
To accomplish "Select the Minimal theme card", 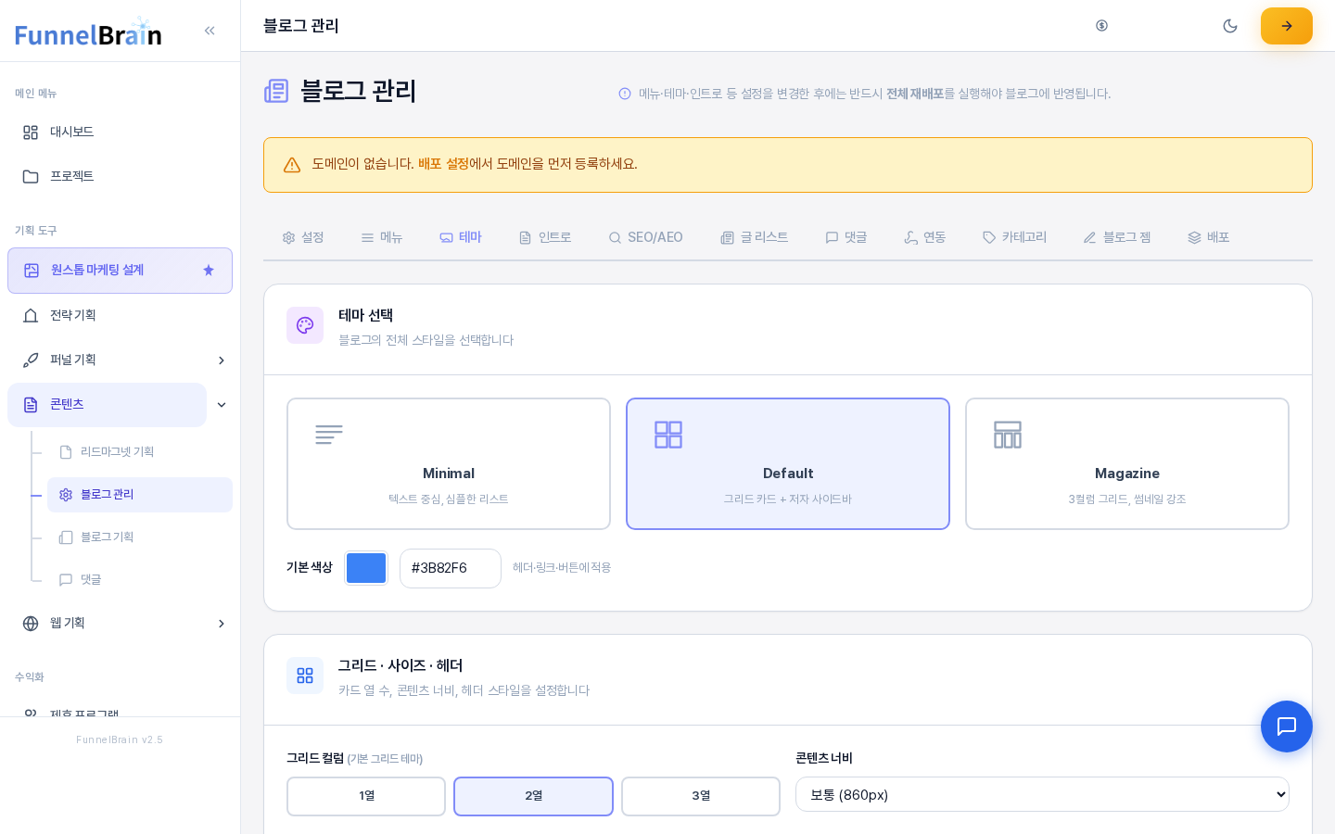I will [x=449, y=464].
